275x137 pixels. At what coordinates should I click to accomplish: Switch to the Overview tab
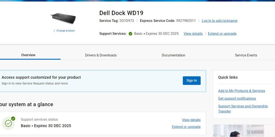click(x=28, y=55)
